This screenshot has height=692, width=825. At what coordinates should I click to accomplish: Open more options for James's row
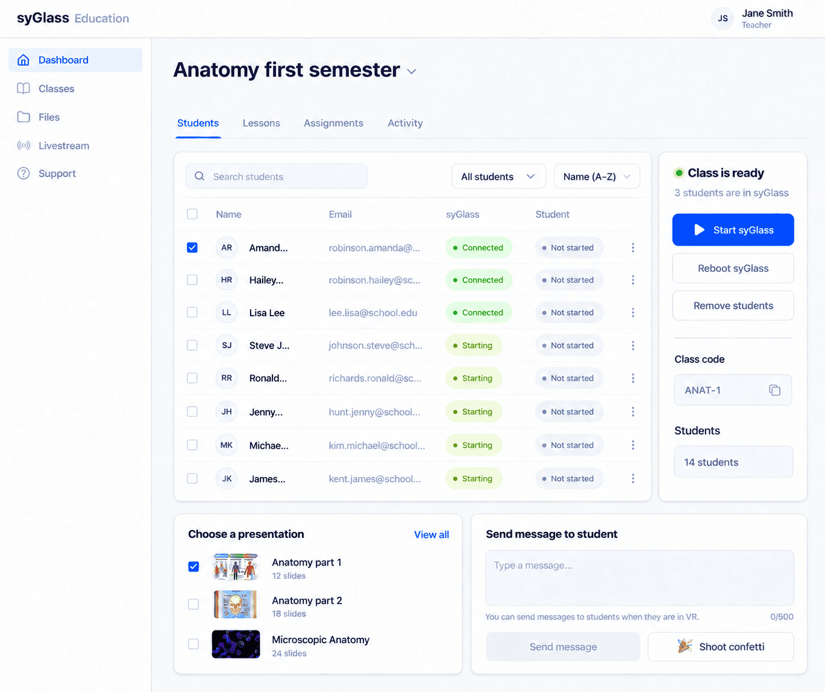pos(633,479)
